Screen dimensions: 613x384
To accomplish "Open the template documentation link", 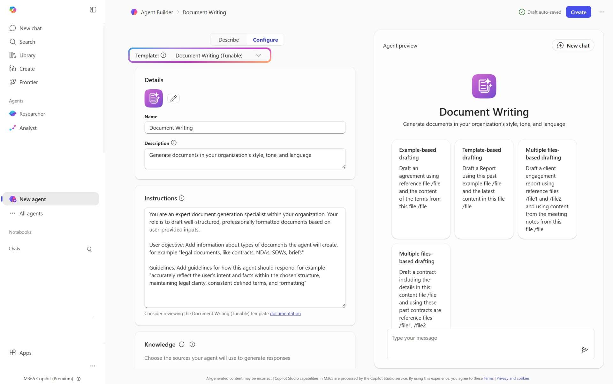I will click(x=285, y=314).
